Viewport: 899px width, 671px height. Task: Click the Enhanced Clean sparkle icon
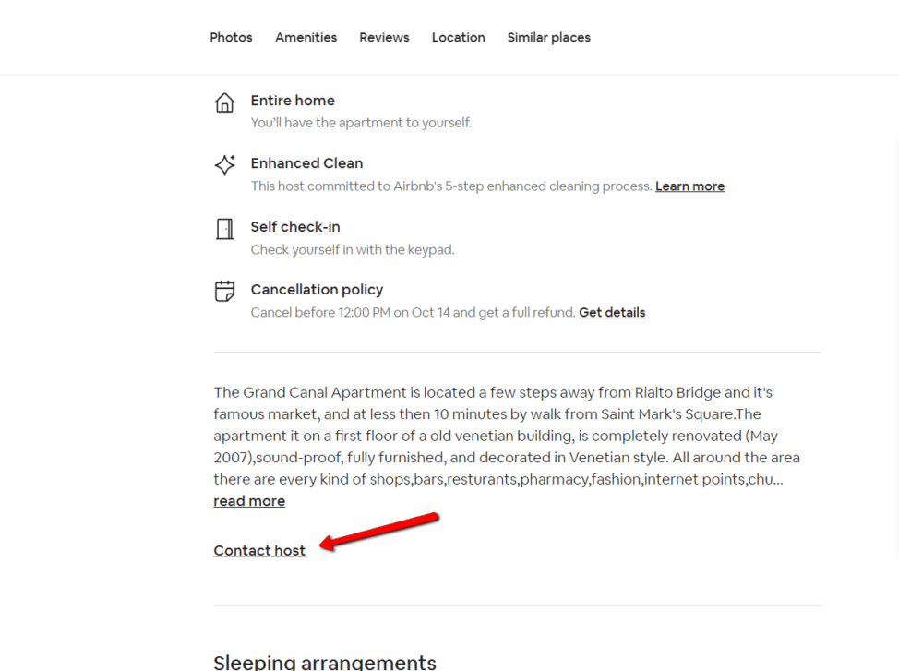[x=224, y=164]
